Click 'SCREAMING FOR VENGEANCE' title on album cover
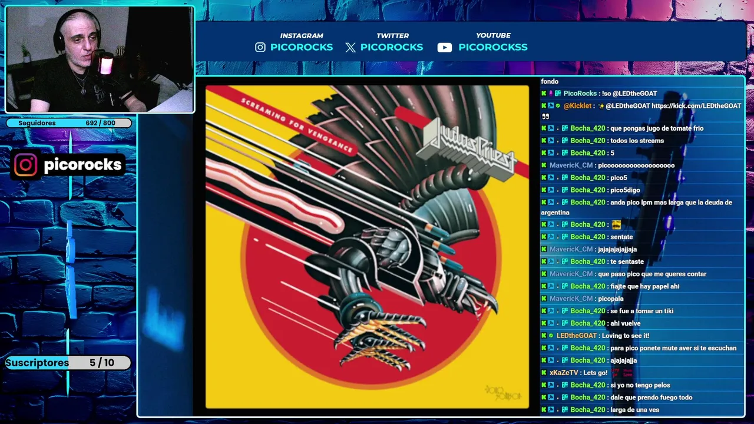The image size is (754, 424). (297, 125)
